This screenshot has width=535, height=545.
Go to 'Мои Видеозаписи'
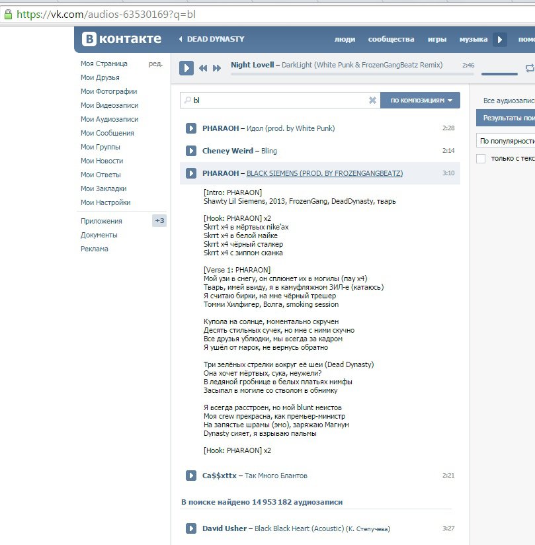click(110, 105)
